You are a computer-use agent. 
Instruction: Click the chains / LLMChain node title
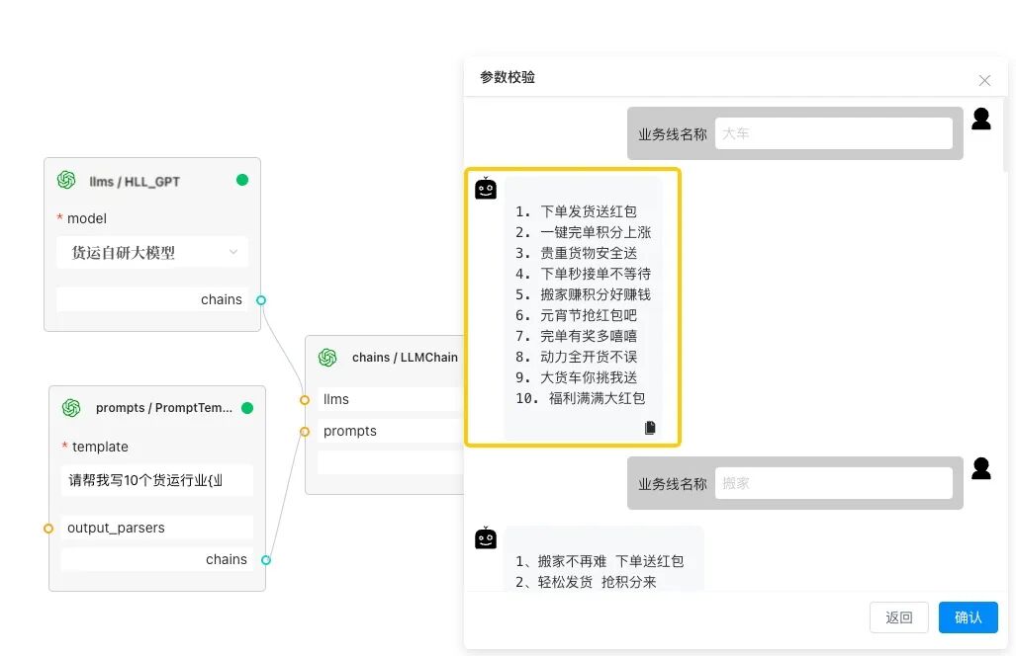(405, 357)
